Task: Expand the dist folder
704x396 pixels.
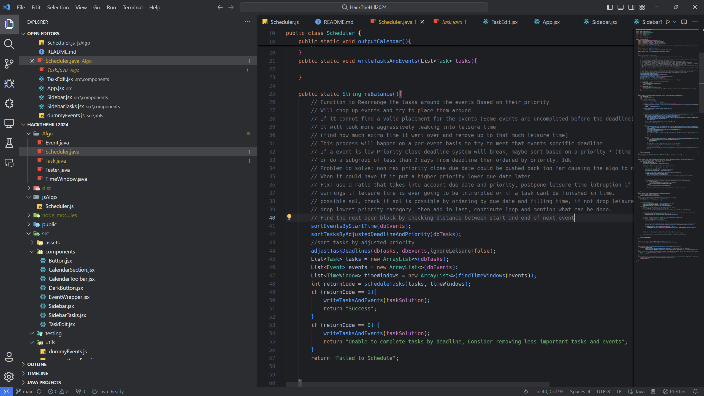Action: coord(46,188)
